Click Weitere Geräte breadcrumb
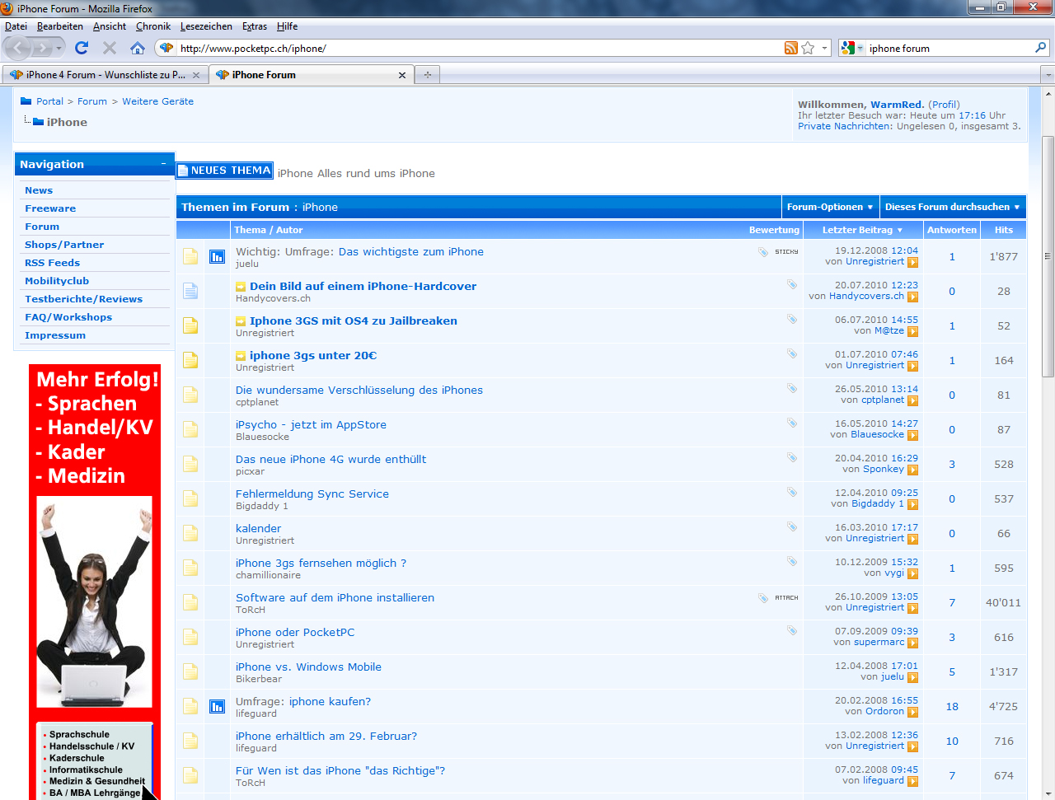Screen dimensions: 1055x800 pyautogui.click(x=158, y=101)
